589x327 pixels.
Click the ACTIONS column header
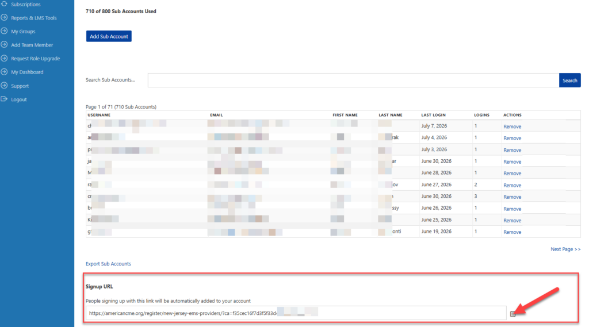(512, 115)
